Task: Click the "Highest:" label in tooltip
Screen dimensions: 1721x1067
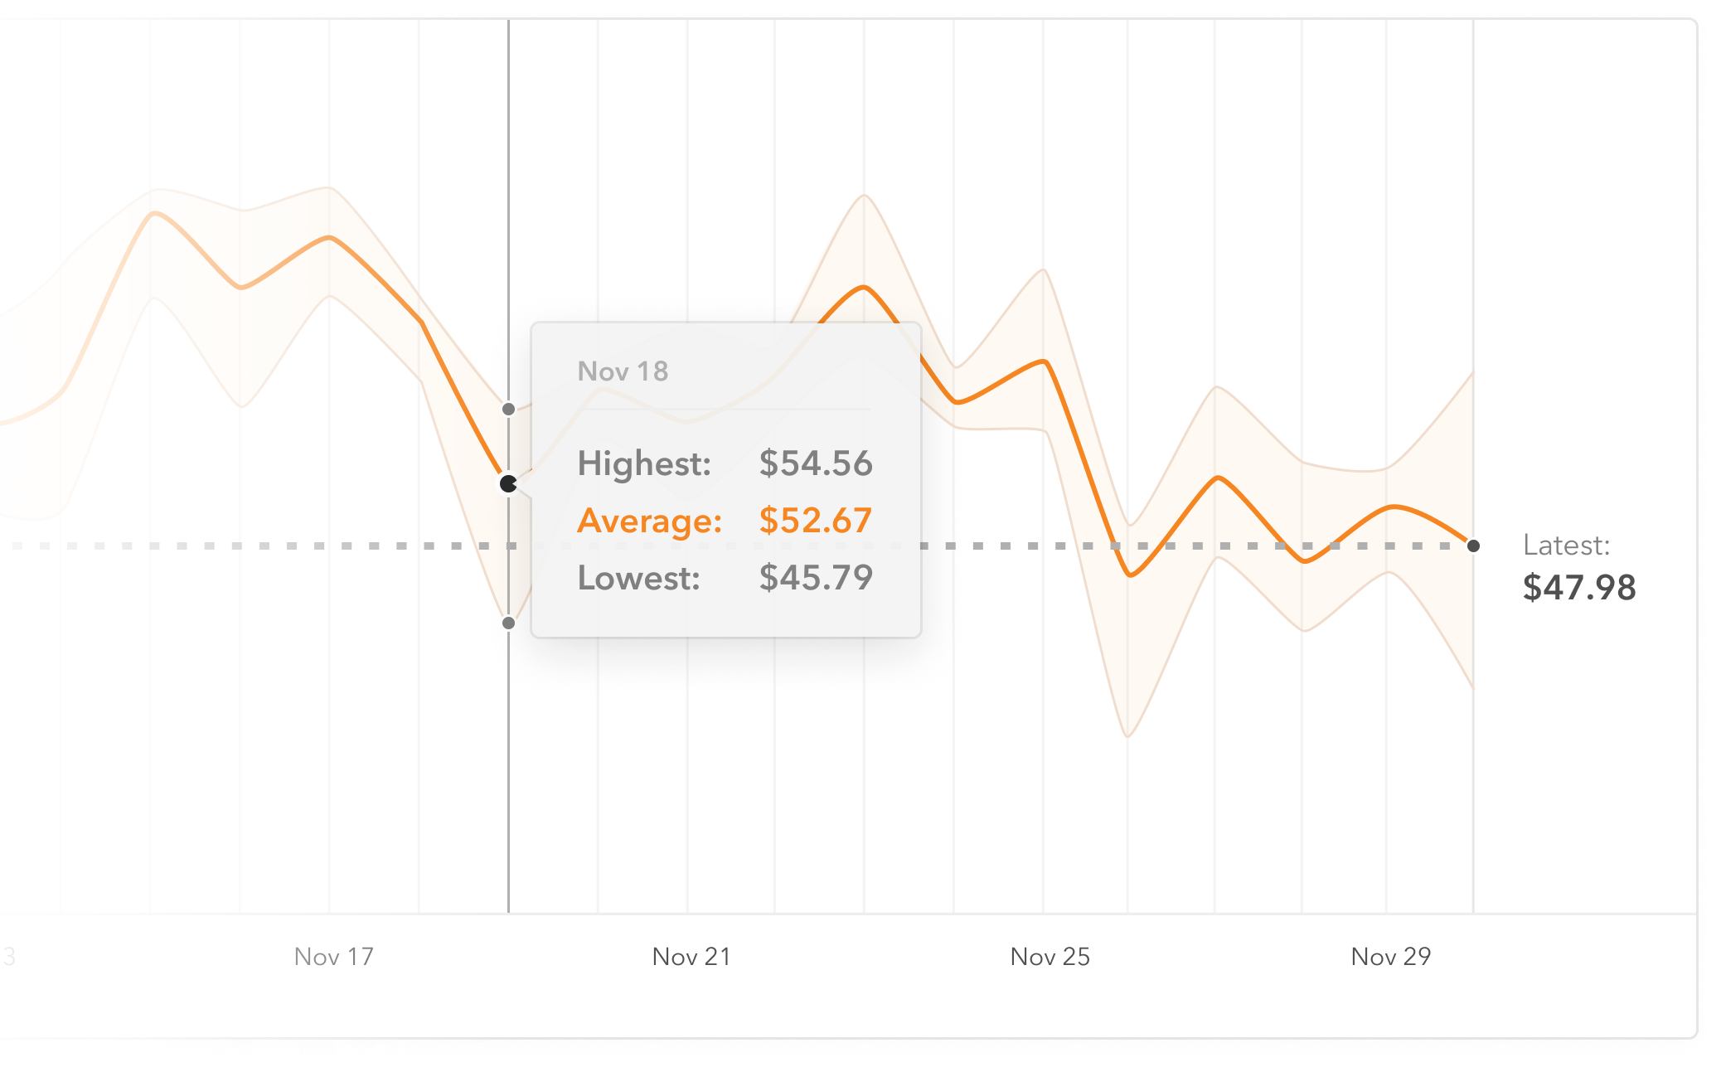Action: point(644,463)
